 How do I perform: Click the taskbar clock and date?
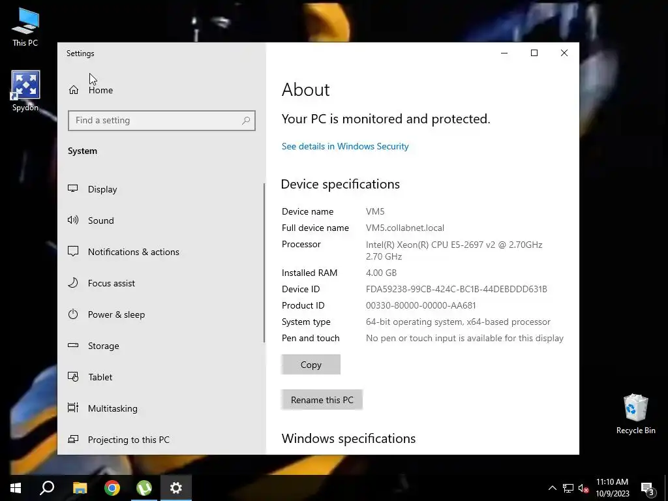pos(612,488)
